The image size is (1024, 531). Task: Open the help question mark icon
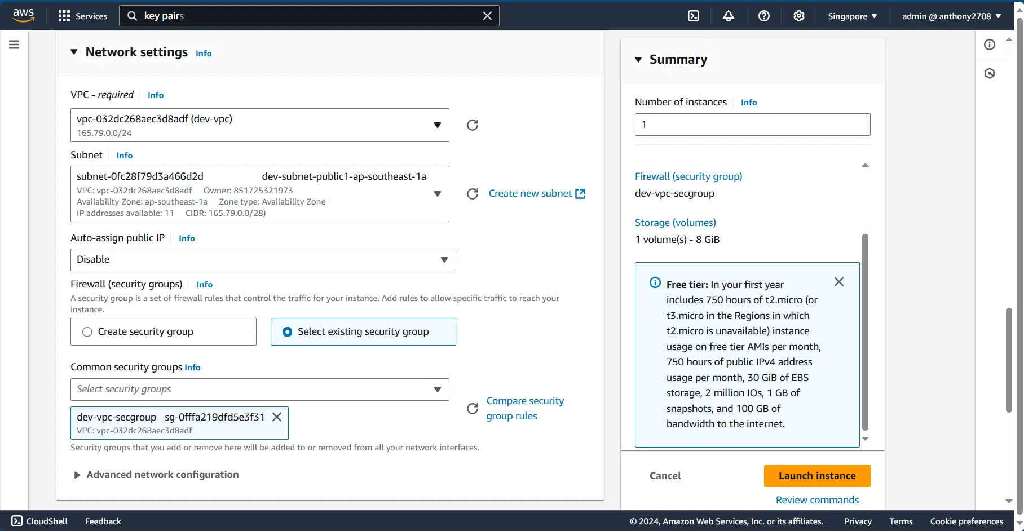tap(764, 16)
